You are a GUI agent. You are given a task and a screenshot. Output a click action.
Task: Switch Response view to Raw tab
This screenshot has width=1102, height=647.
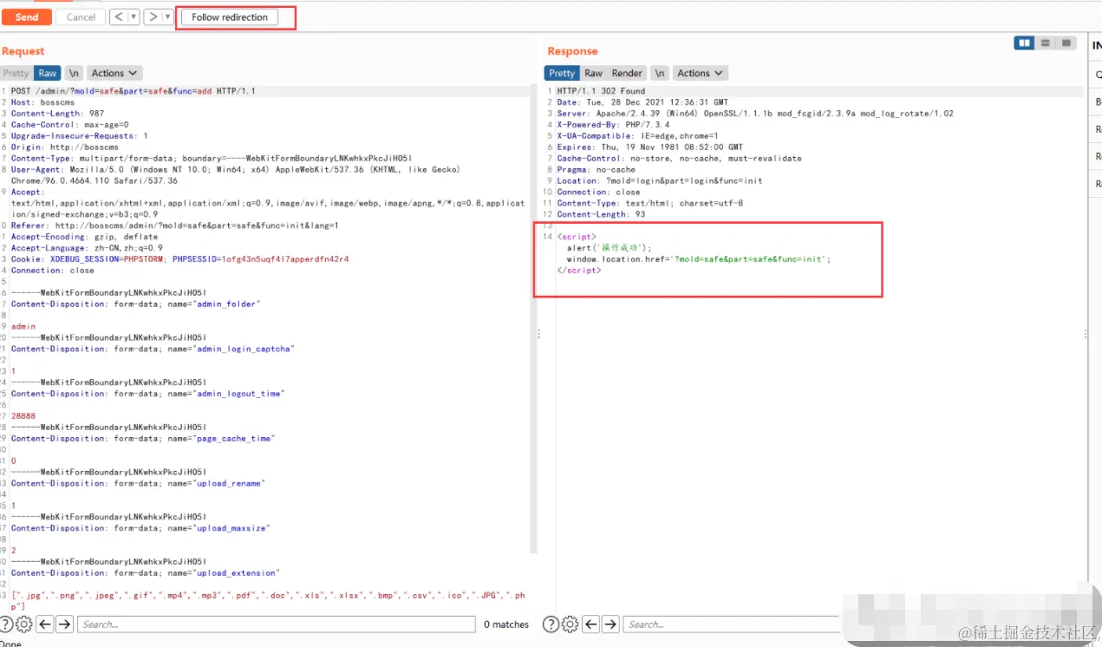(593, 74)
